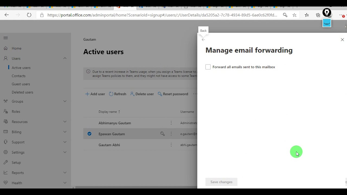
Task: Click the URL address bar field
Action: point(162,15)
